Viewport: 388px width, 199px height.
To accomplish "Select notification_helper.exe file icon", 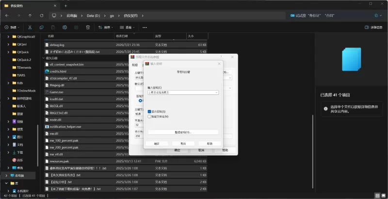I will tap(47, 127).
